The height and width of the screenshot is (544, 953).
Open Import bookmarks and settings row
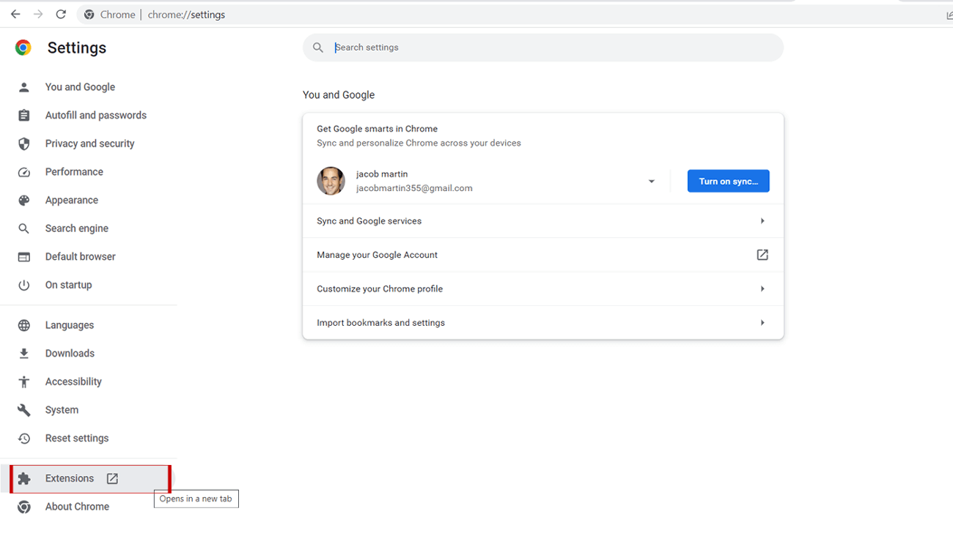coord(543,323)
